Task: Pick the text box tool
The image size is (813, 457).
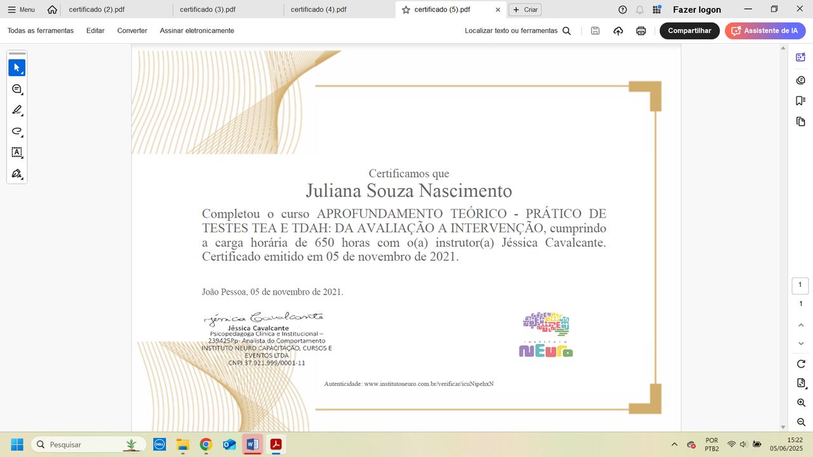Action: coord(17,152)
